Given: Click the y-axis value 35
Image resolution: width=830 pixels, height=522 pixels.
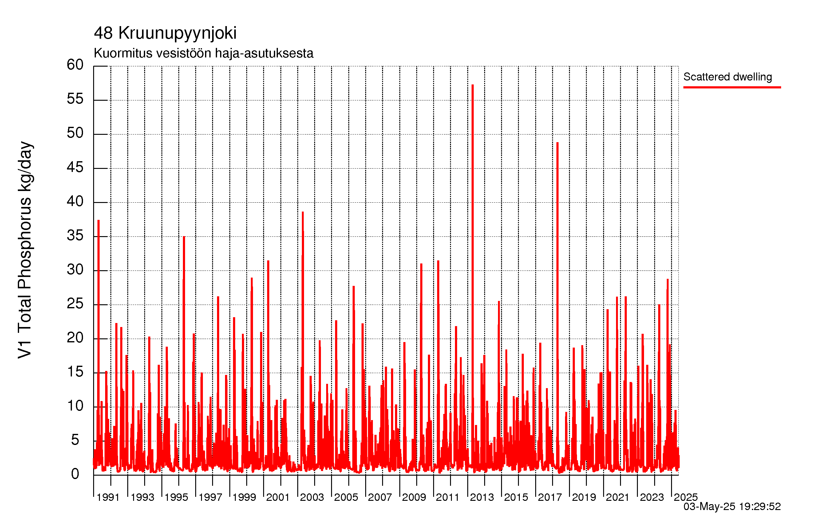Looking at the screenshot, I should [x=75, y=236].
